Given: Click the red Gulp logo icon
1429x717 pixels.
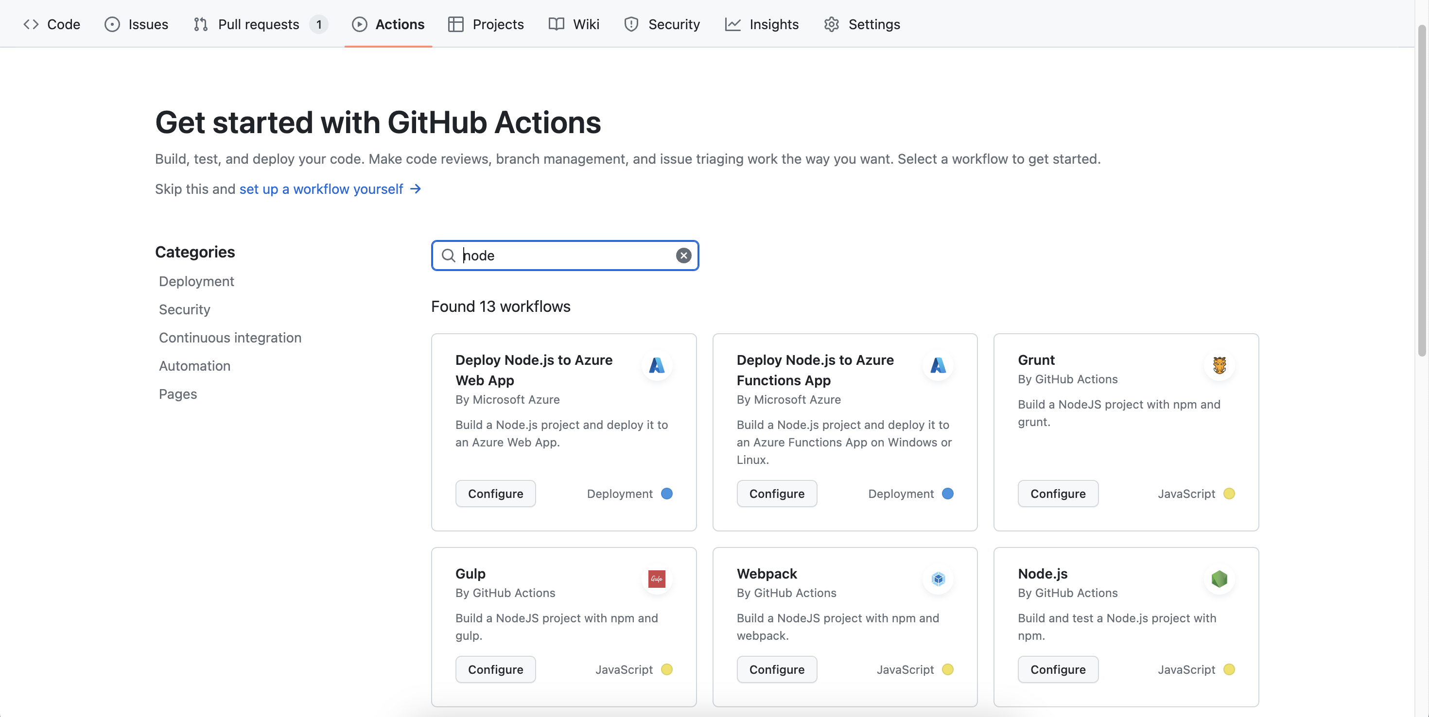Looking at the screenshot, I should coord(657,579).
